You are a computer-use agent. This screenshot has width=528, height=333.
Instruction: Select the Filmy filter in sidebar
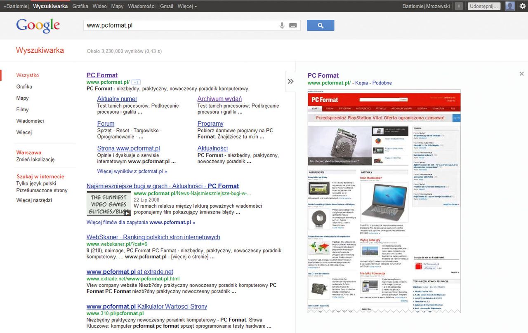coord(22,110)
